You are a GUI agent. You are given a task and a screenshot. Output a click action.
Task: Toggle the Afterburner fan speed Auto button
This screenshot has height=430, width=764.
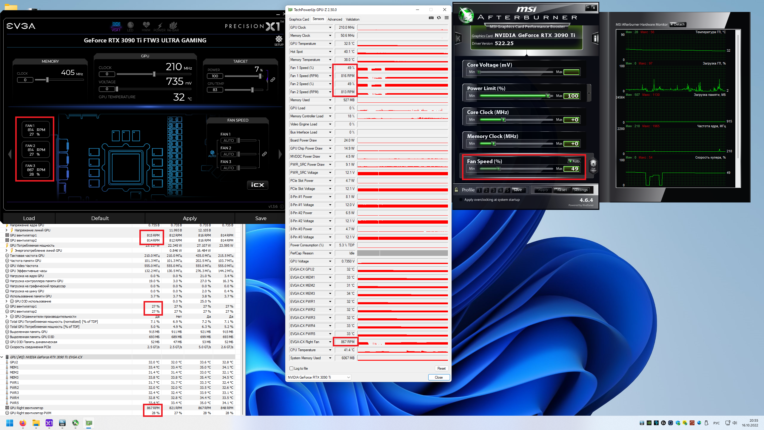[x=574, y=161]
